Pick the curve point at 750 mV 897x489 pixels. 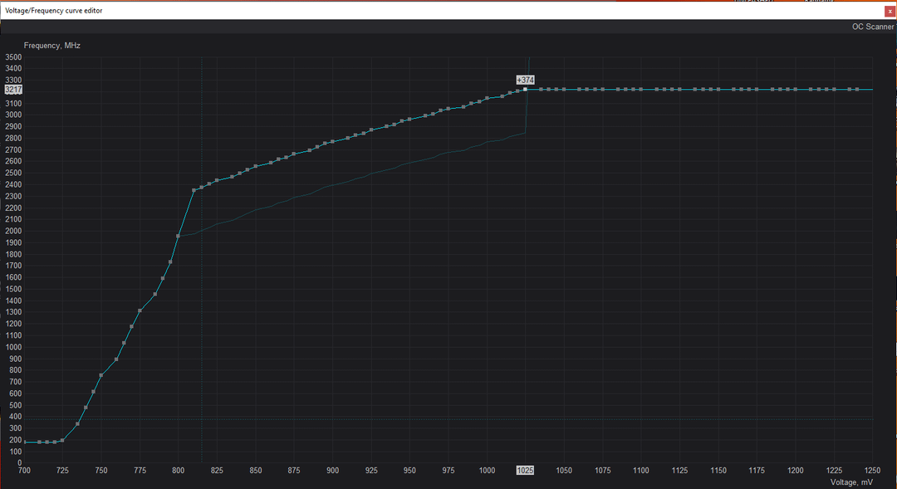coord(101,375)
